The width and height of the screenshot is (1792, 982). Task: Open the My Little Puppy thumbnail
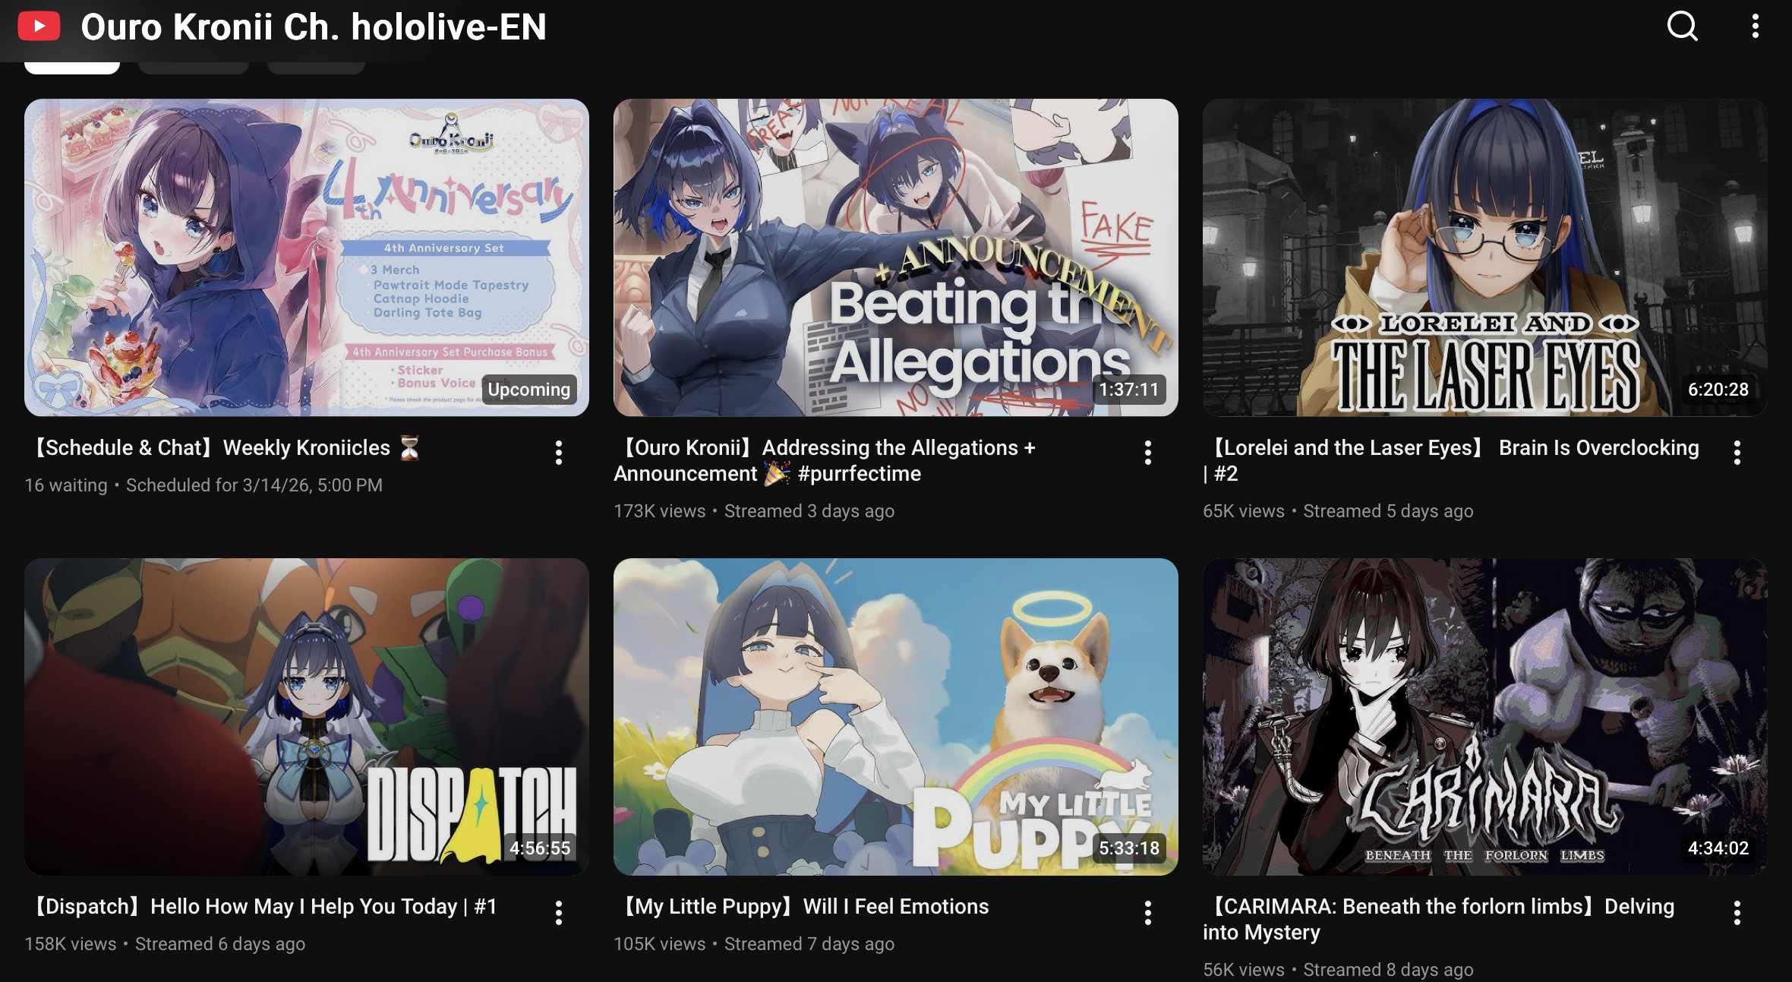click(x=896, y=717)
